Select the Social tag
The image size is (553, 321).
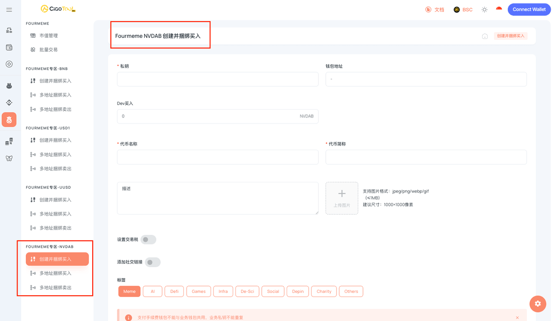click(273, 292)
